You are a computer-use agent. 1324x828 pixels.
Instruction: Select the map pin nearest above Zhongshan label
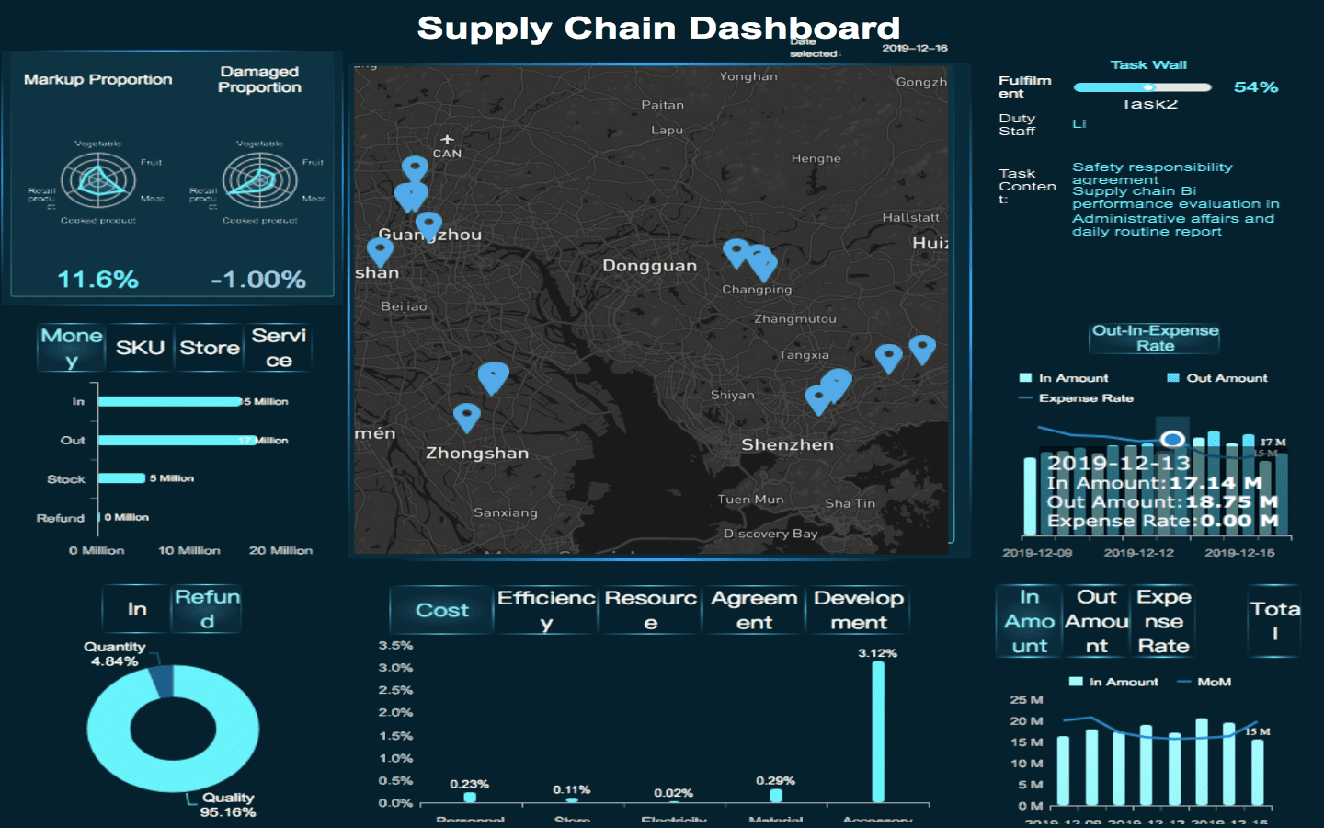467,418
